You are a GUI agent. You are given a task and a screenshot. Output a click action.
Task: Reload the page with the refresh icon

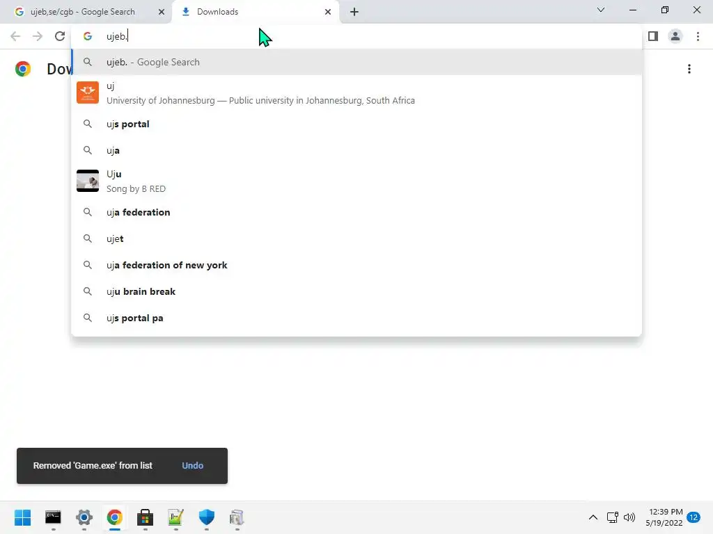pos(60,36)
